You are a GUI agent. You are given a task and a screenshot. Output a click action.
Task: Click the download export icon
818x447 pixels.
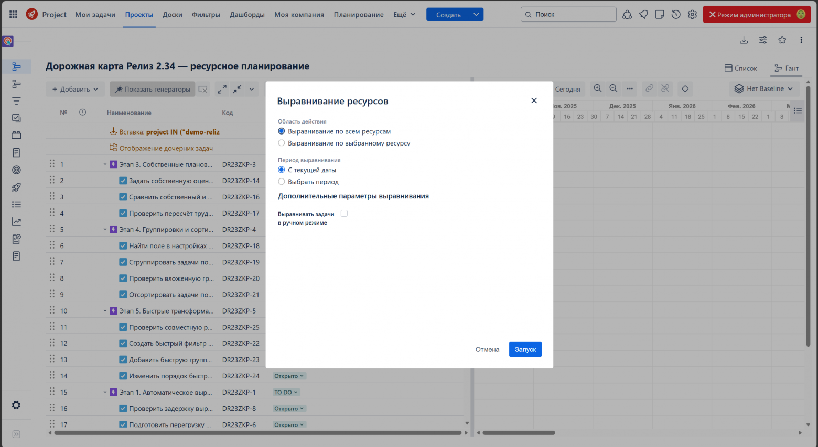[744, 40]
